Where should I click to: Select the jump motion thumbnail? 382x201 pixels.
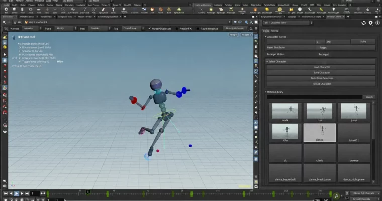point(354,112)
